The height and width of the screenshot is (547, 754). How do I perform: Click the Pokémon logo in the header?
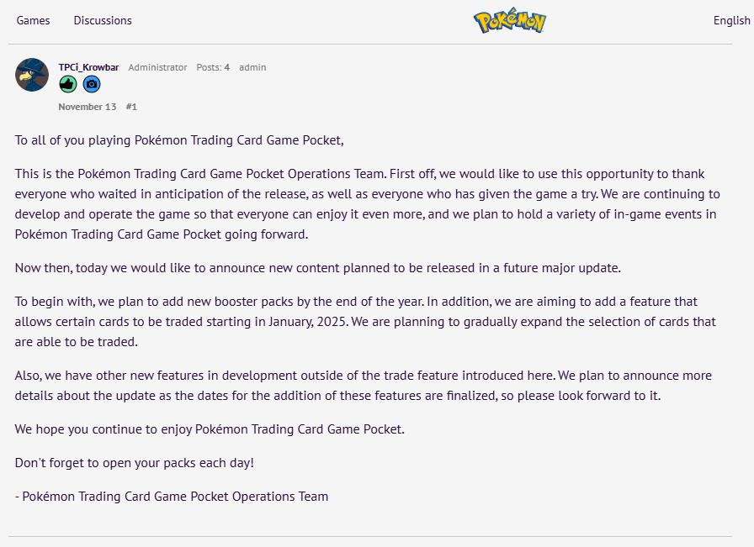(x=510, y=21)
